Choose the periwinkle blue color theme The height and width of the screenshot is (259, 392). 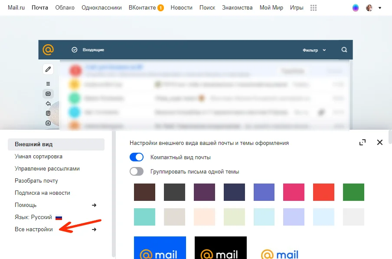click(264, 192)
